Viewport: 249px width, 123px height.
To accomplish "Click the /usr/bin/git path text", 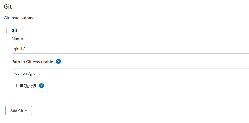I will pos(26,73).
